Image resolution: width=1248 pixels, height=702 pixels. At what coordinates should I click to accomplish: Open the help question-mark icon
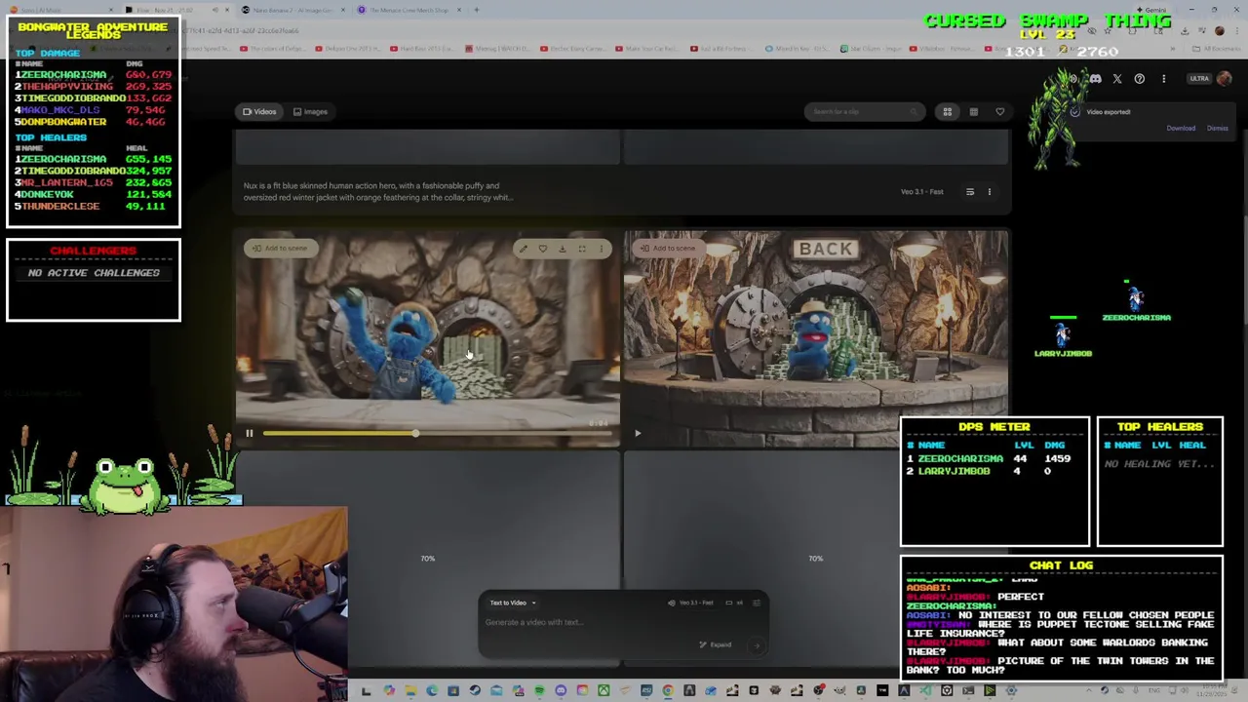coord(1140,79)
